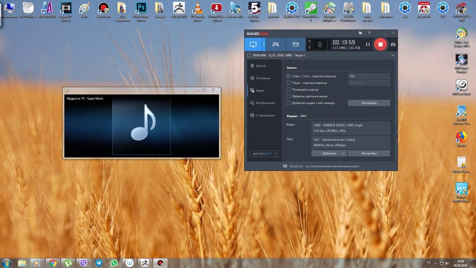
Task: Collapse the panel using the chevron arrow
Action: pyautogui.click(x=393, y=55)
